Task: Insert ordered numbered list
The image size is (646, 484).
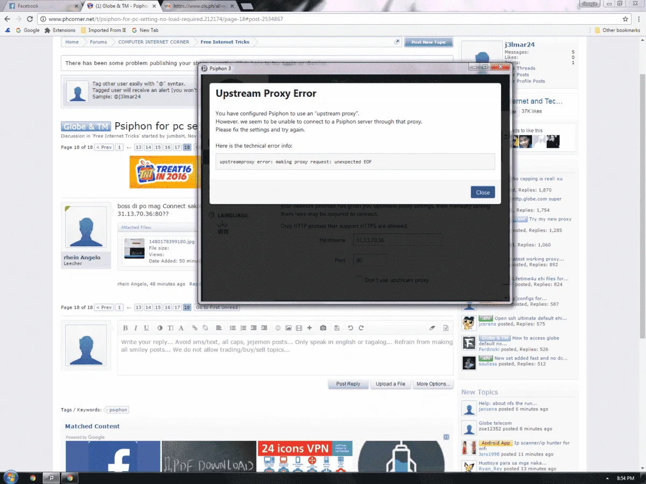Action: click(x=243, y=328)
